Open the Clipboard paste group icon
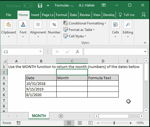The width and height of the screenshot is (150, 127). coord(8,24)
